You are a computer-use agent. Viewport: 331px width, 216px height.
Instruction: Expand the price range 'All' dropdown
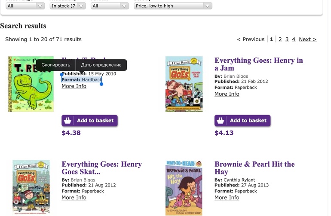(25, 6)
